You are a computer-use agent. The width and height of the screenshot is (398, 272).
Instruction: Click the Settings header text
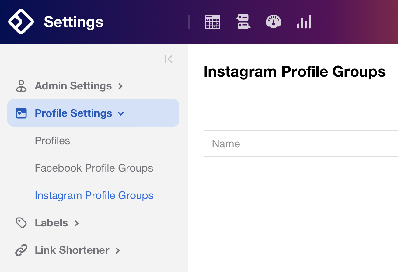(x=73, y=22)
